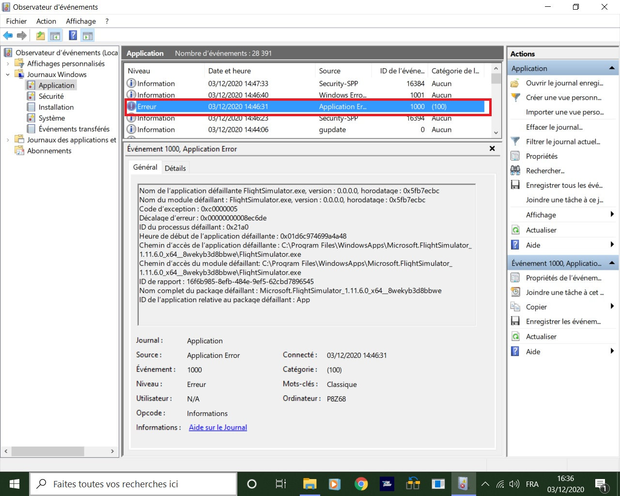Open the 'Fichier' menu
Screen dimensions: 620x496
[16, 21]
